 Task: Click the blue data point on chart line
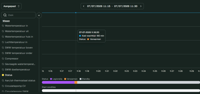click(x=76, y=13)
